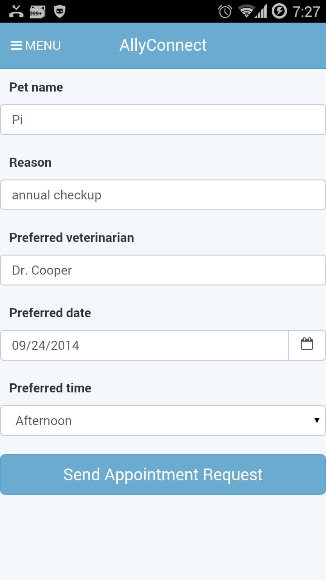Tap the Wi-Fi signal status icon
Viewport: 326px width, 580px height.
pyautogui.click(x=246, y=11)
